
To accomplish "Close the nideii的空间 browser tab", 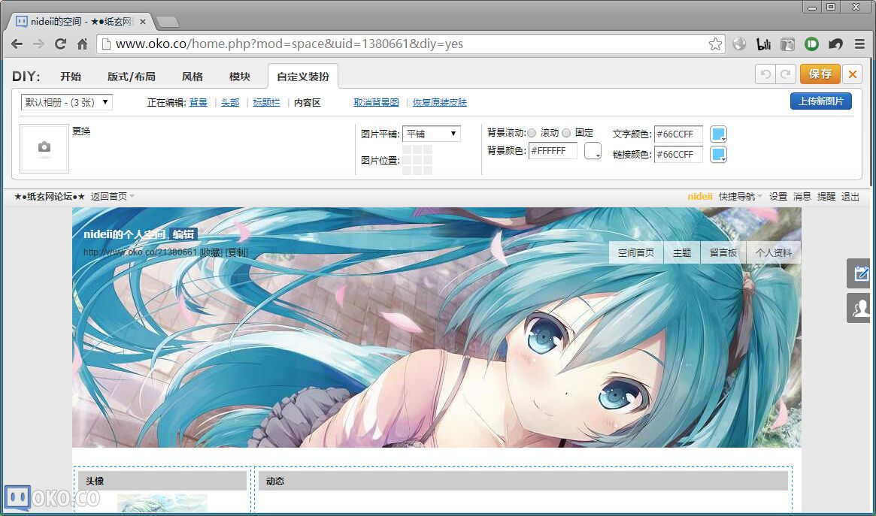I will tap(142, 22).
